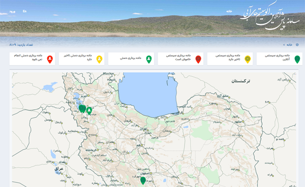Click green online system sampling legend pin

pos(297,59)
